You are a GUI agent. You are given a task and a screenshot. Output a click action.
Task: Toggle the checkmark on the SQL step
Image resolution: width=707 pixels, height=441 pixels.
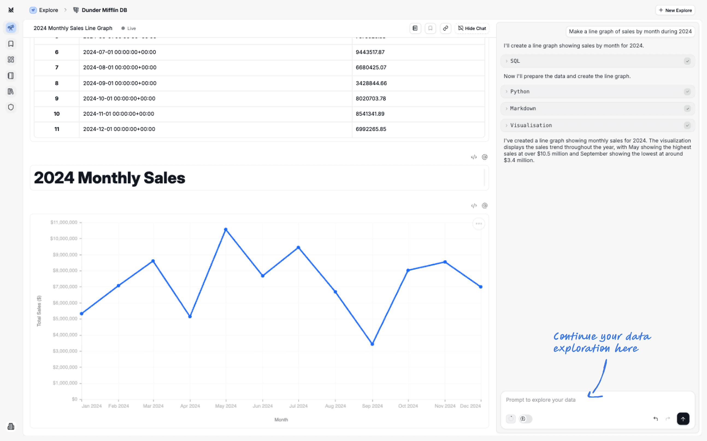coord(688,61)
